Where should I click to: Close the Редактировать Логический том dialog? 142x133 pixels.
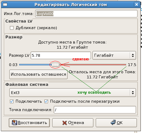pos(137,5)
